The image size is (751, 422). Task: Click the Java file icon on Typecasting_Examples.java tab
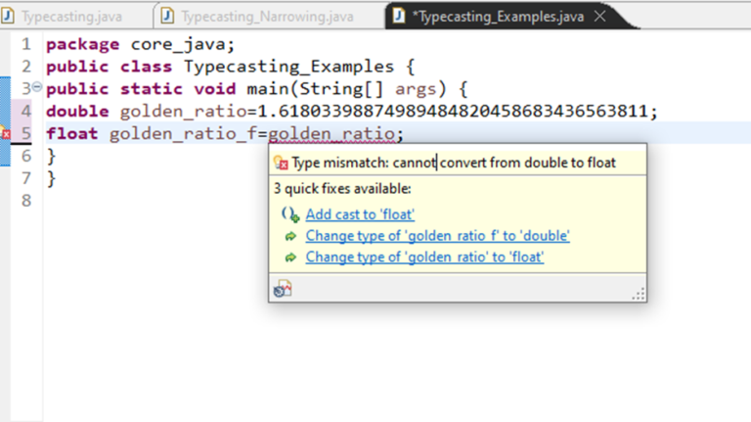point(399,16)
